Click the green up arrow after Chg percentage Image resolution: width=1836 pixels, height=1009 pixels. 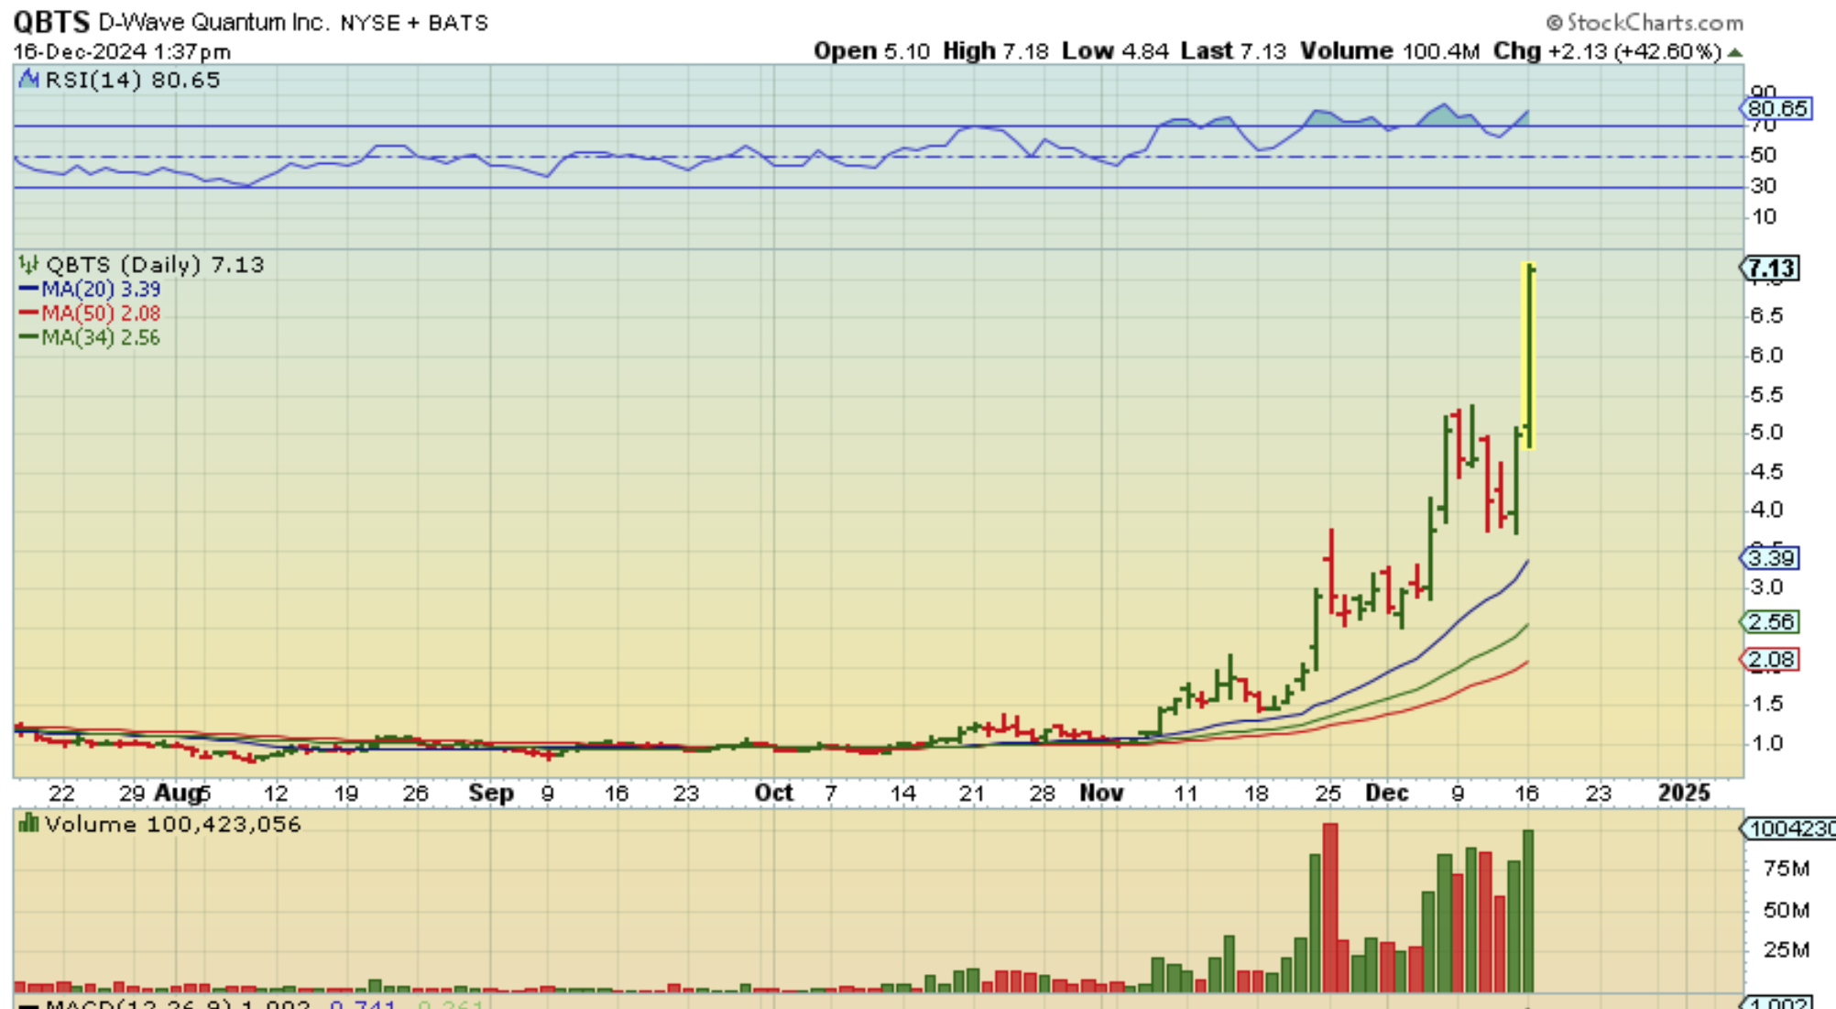(1734, 52)
